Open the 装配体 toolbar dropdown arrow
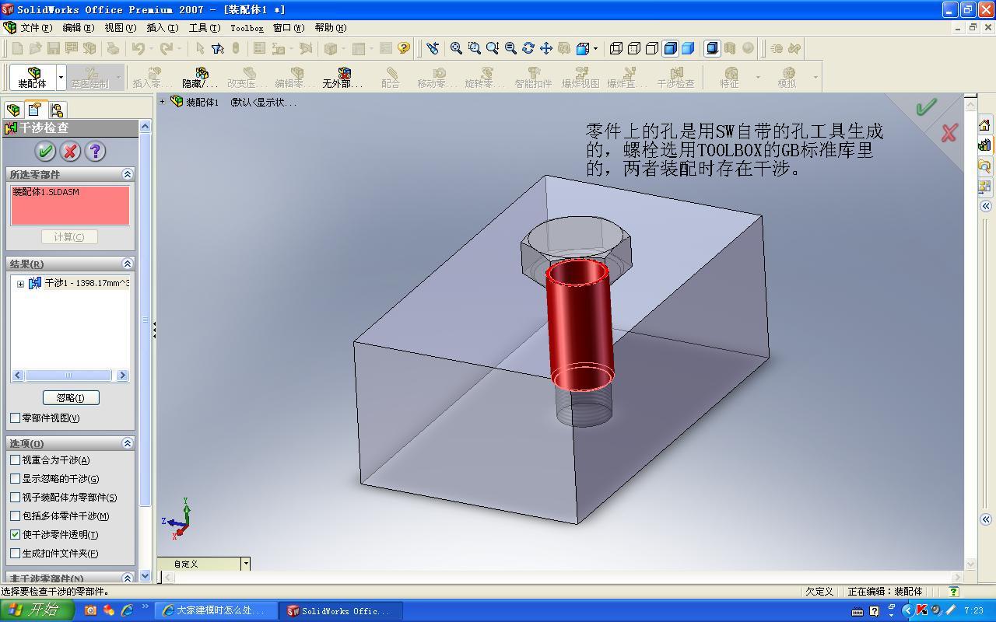Viewport: 996px width, 622px height. (61, 77)
